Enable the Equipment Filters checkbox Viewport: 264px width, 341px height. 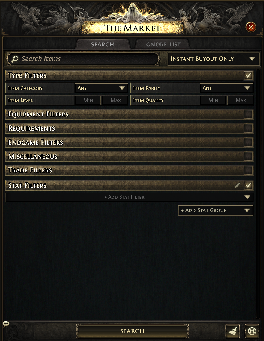click(x=248, y=114)
